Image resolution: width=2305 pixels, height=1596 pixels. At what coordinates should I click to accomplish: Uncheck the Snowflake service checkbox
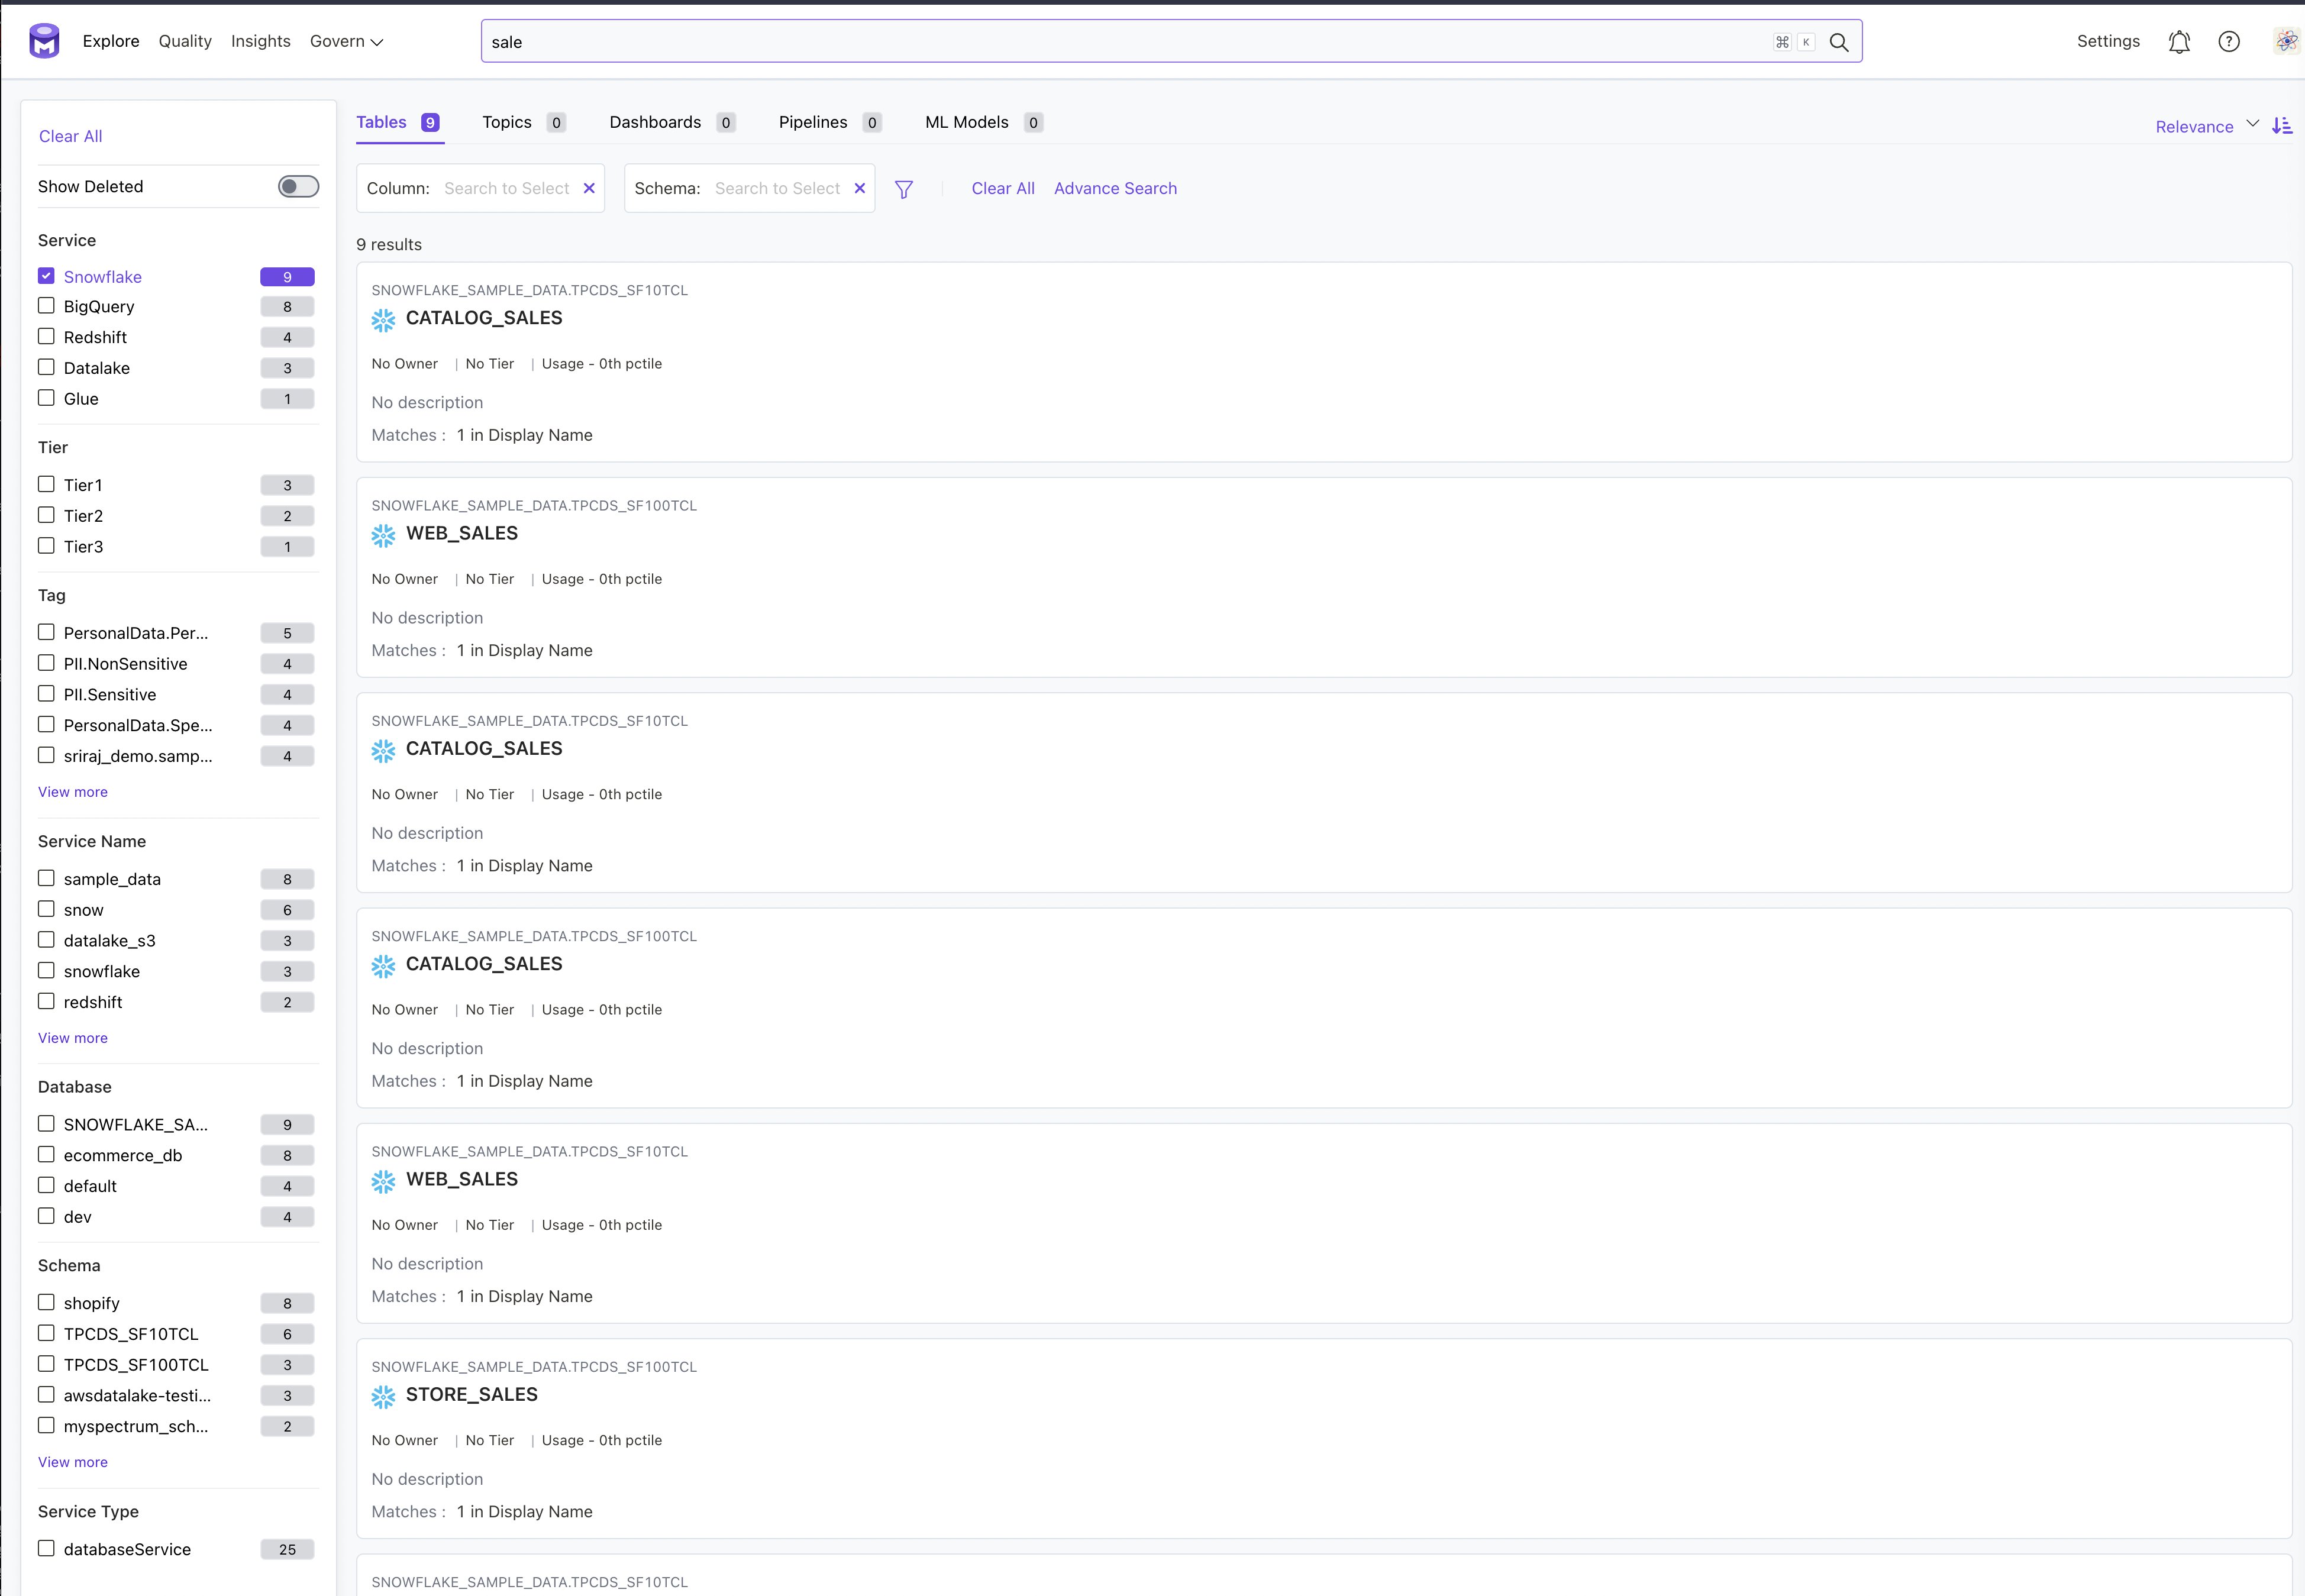(46, 276)
